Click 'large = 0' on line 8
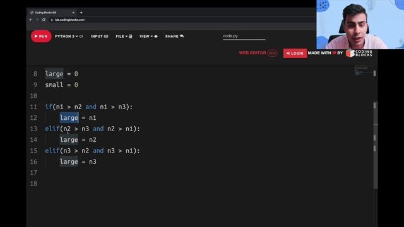This screenshot has width=404, height=227. pos(62,74)
